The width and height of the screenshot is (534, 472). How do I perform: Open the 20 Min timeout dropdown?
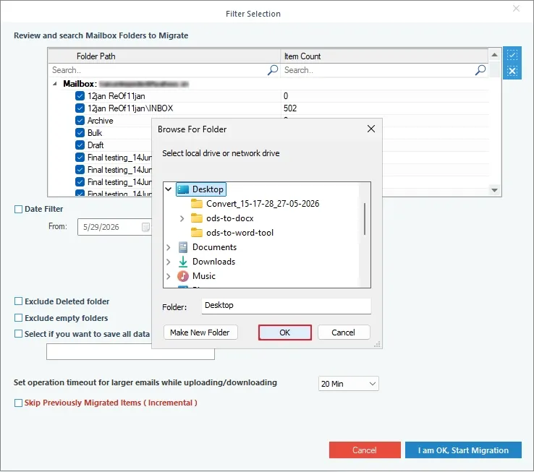348,384
